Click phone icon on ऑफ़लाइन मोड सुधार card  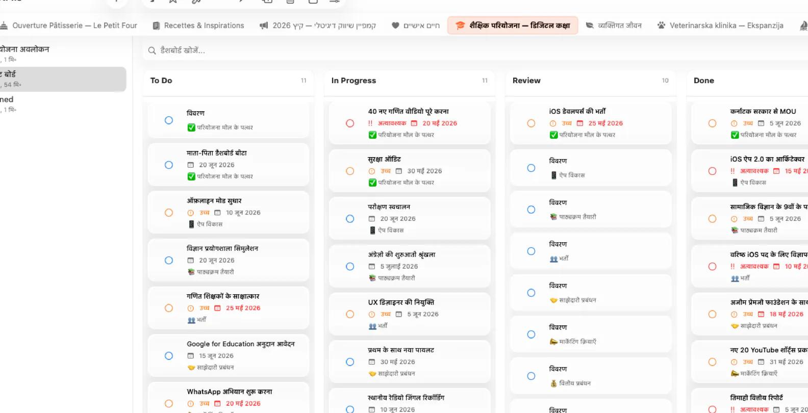pyautogui.click(x=191, y=224)
